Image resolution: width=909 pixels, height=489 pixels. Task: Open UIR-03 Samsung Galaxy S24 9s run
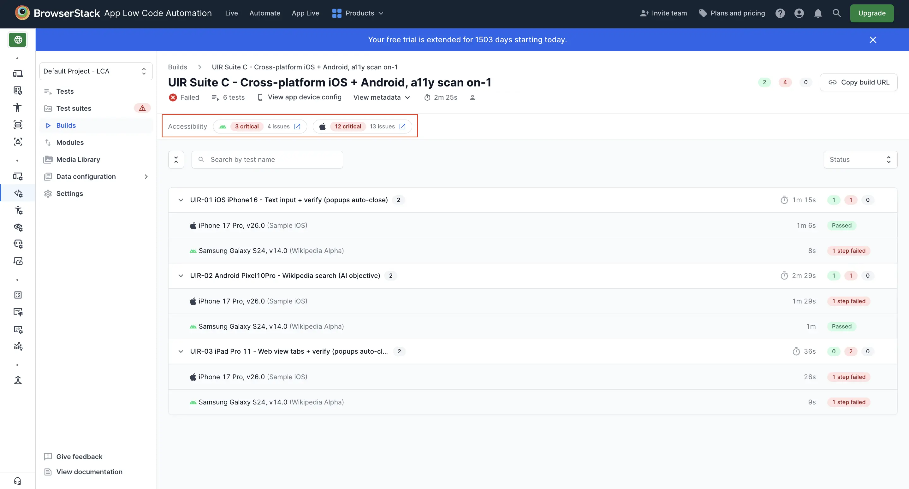533,402
